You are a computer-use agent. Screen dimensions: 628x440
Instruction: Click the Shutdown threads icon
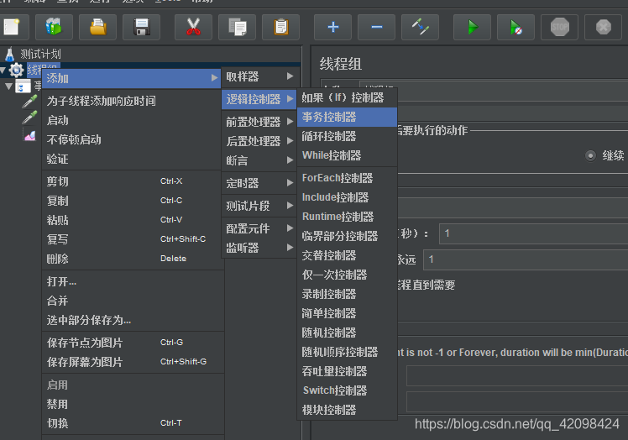click(x=603, y=27)
